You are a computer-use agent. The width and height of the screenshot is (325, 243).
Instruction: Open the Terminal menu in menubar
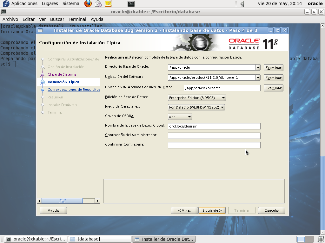77,19
